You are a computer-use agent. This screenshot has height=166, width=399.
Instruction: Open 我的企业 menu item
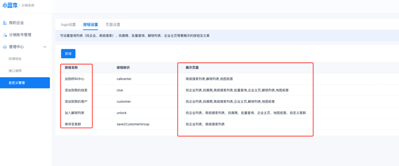coord(17,23)
